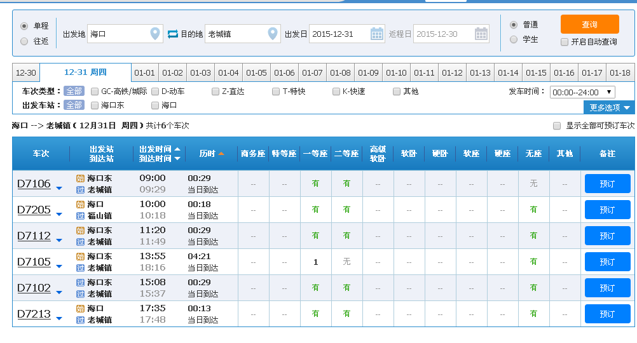Expand stop details arrow for D7102

tap(59, 292)
